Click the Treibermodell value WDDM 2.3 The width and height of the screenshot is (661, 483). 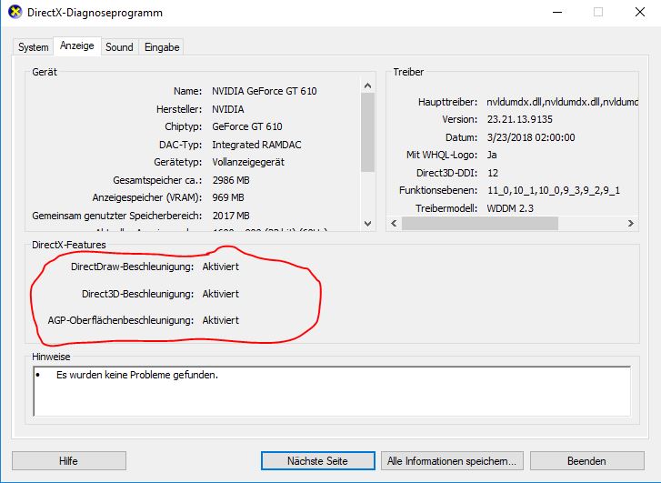pos(510,208)
